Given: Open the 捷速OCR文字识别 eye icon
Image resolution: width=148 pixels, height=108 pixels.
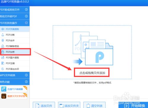Looking at the screenshot, I should tap(4, 96).
